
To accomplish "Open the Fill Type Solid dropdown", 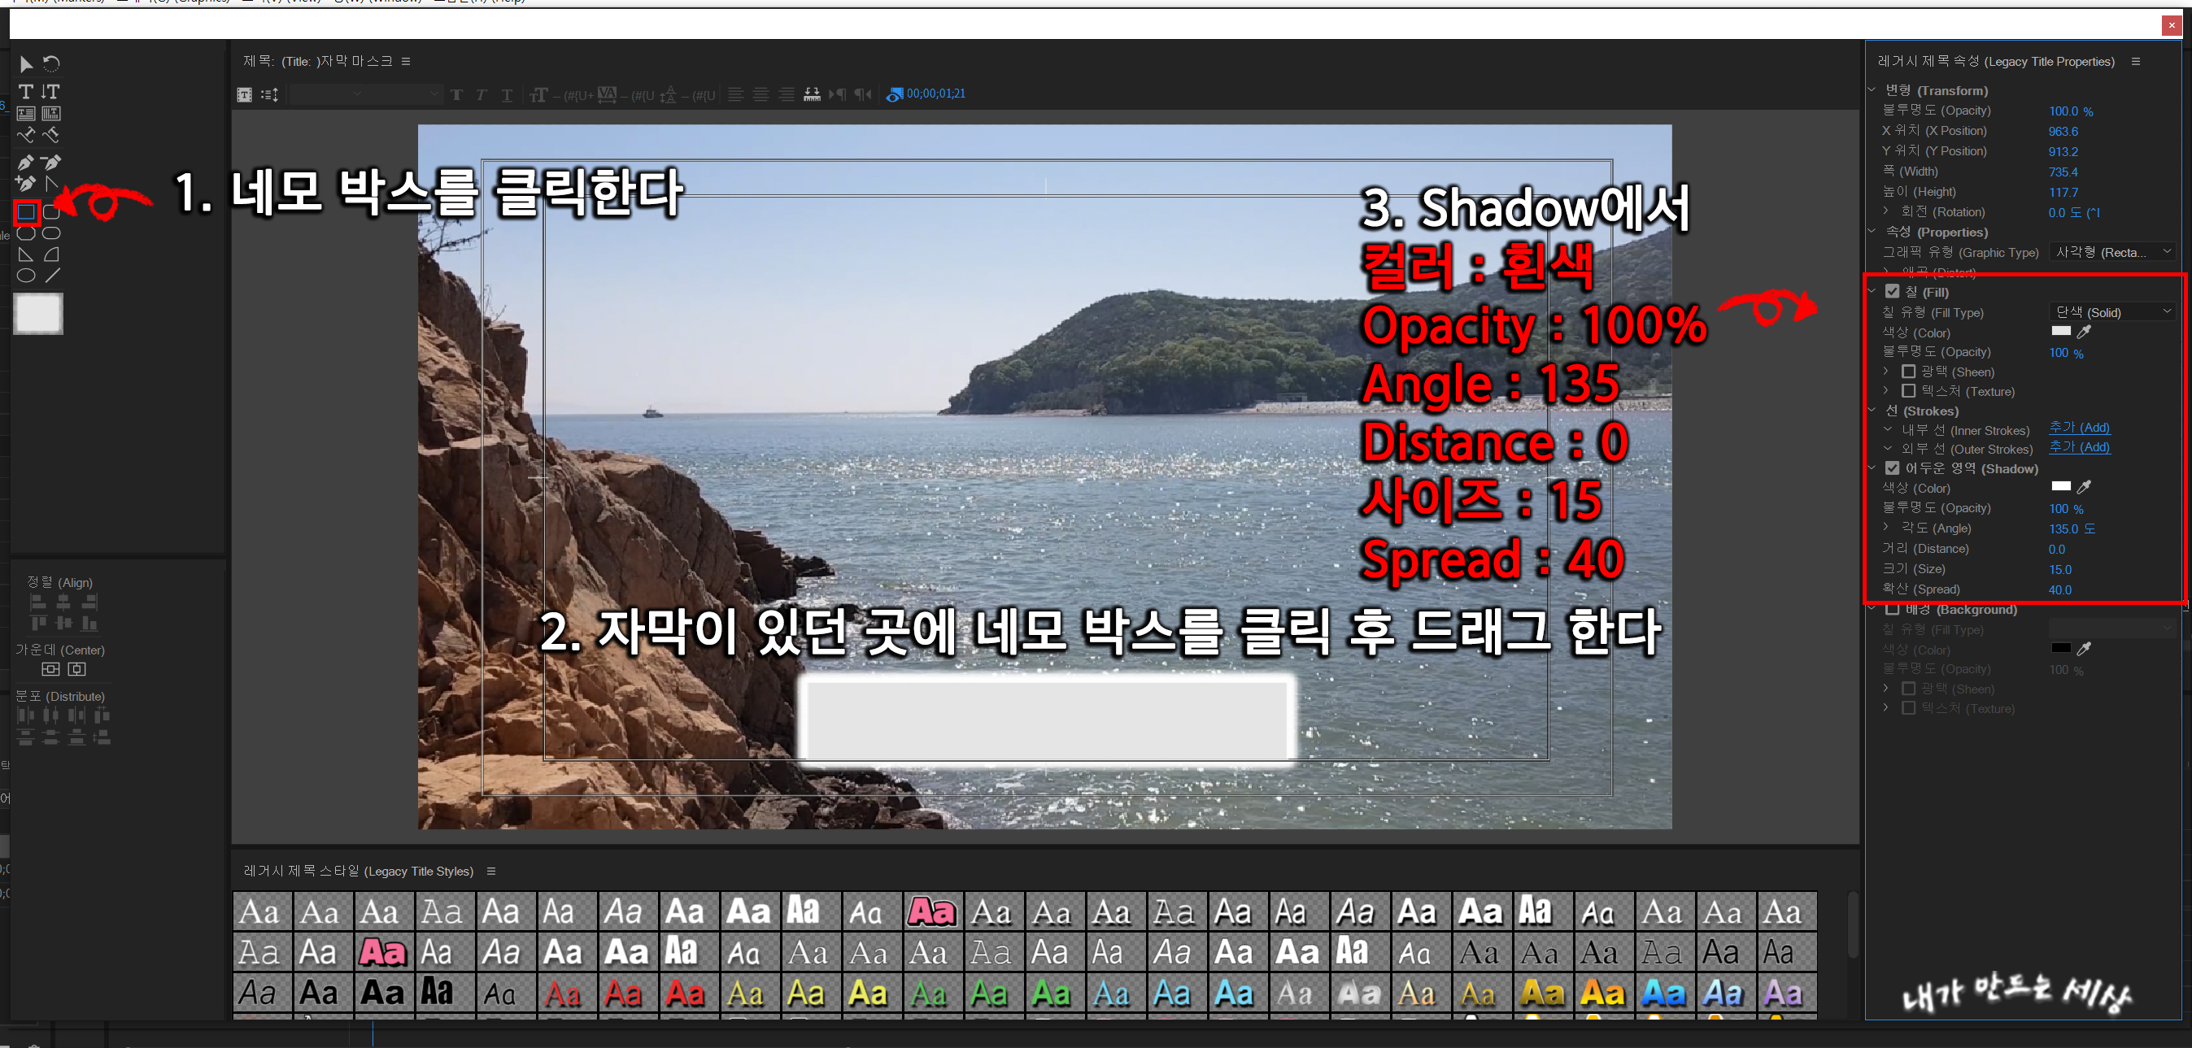I will coord(2114,312).
